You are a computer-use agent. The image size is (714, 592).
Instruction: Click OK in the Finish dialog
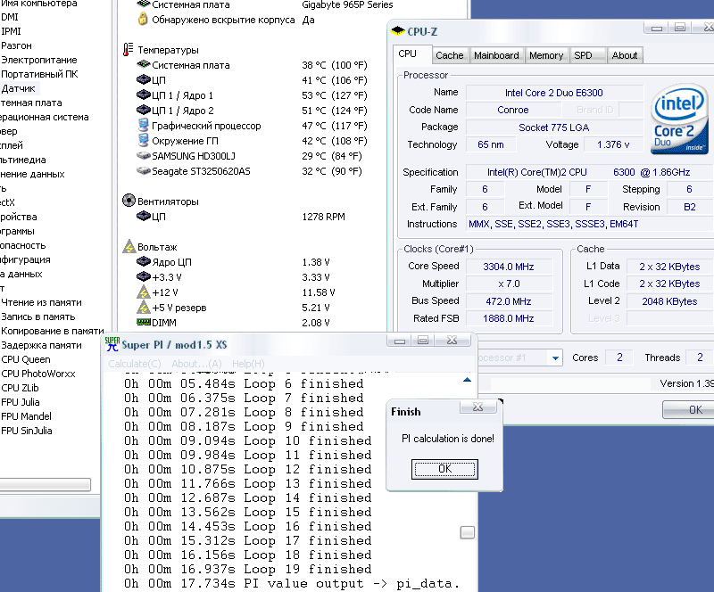click(444, 469)
